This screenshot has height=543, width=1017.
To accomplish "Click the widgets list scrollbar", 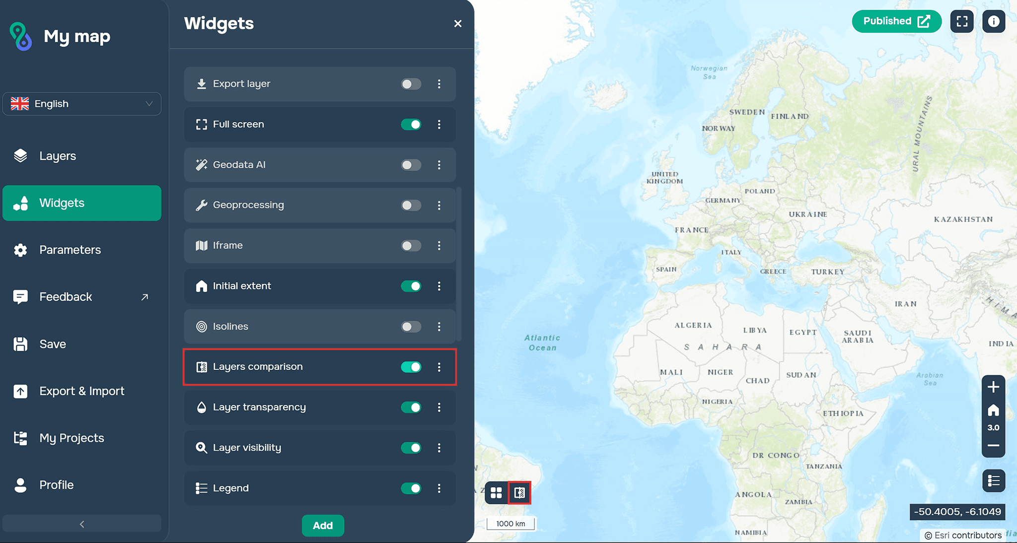I will [x=459, y=263].
